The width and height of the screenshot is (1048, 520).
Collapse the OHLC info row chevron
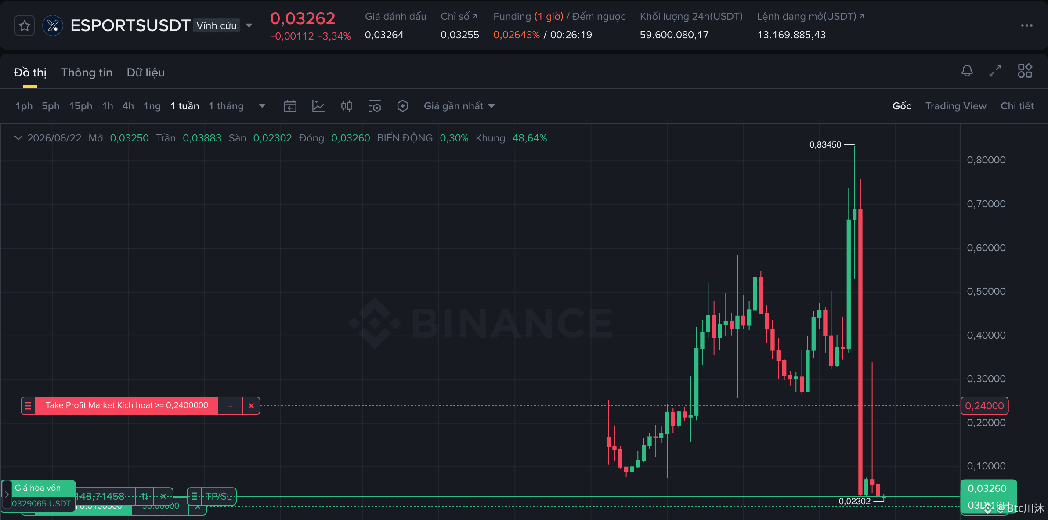[x=18, y=138]
